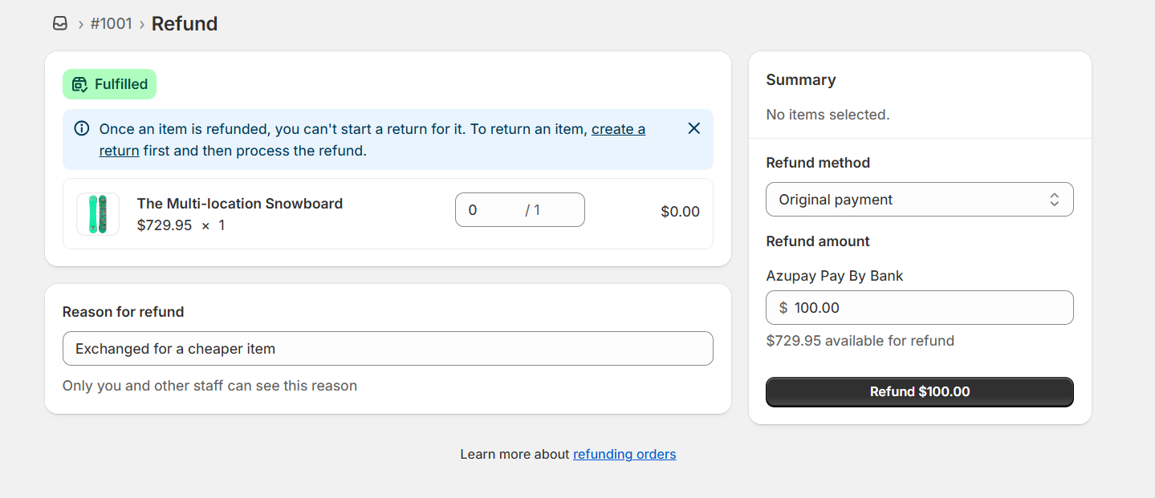This screenshot has width=1155, height=498.
Task: Open the Refund method dropdown
Action: pos(919,200)
